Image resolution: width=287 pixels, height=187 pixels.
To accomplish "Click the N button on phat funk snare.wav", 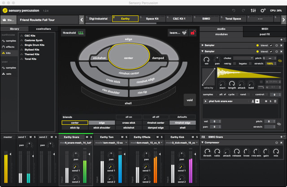I will 257,101.
